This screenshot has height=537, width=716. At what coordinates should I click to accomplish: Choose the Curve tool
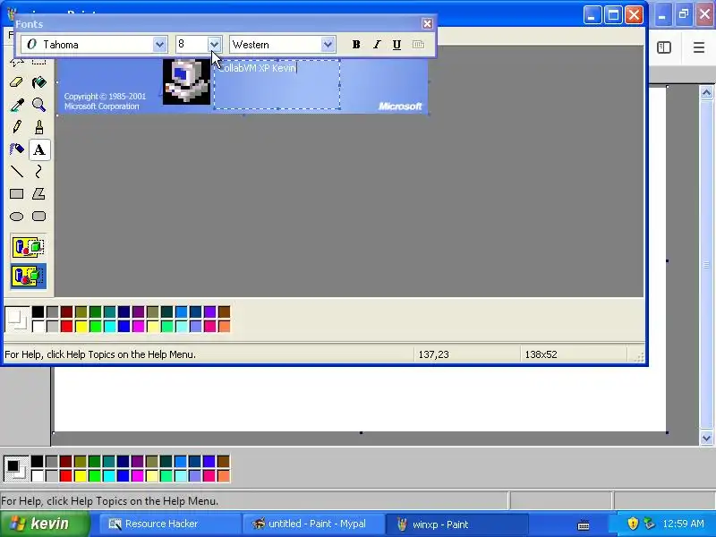pyautogui.click(x=38, y=172)
